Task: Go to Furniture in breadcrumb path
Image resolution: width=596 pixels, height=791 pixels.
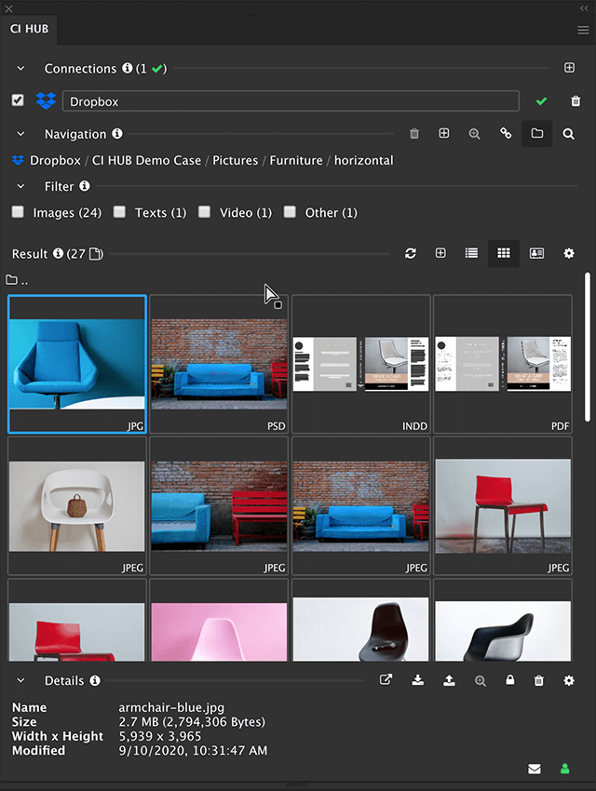Action: (x=296, y=160)
